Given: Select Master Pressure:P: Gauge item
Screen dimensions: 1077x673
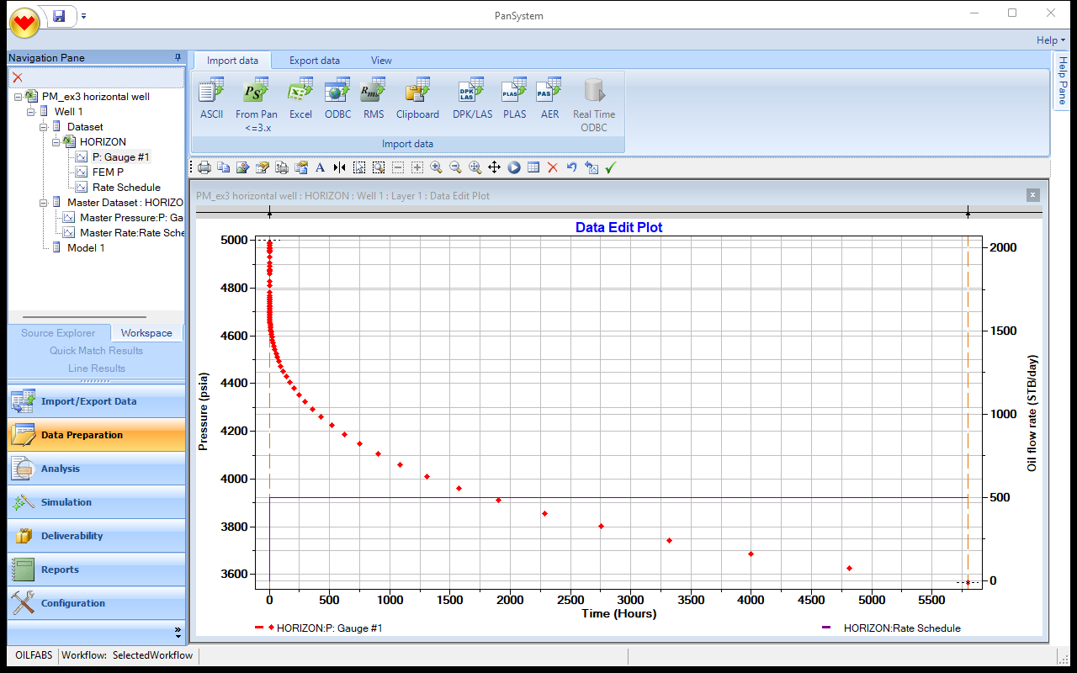Looking at the screenshot, I should [x=131, y=218].
